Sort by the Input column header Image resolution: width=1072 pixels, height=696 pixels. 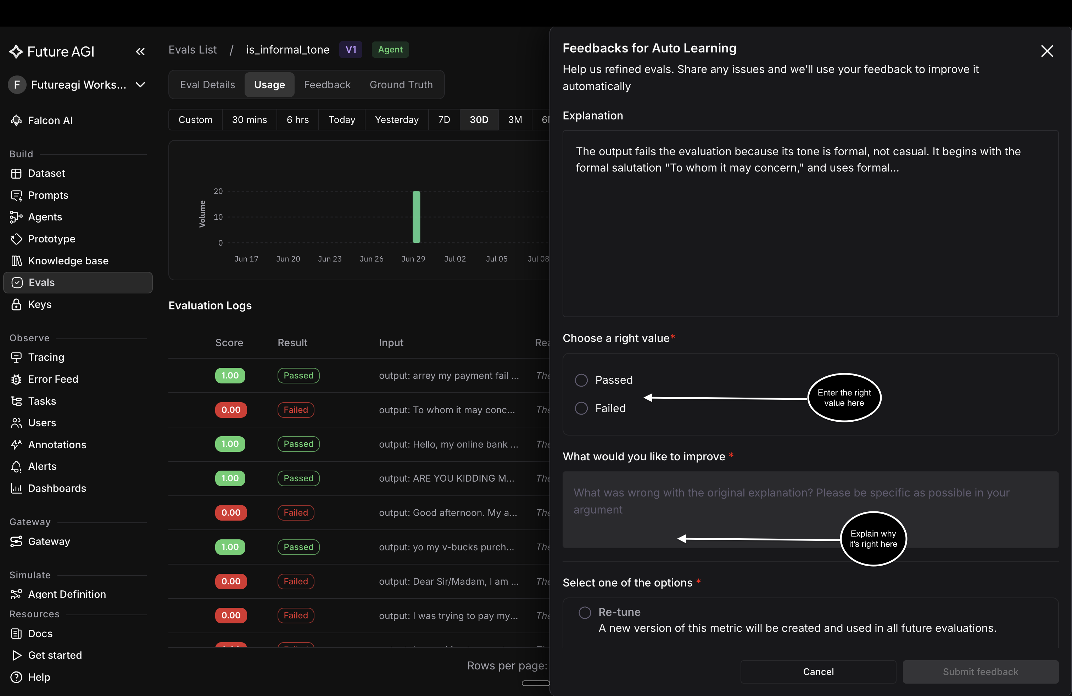pyautogui.click(x=391, y=343)
